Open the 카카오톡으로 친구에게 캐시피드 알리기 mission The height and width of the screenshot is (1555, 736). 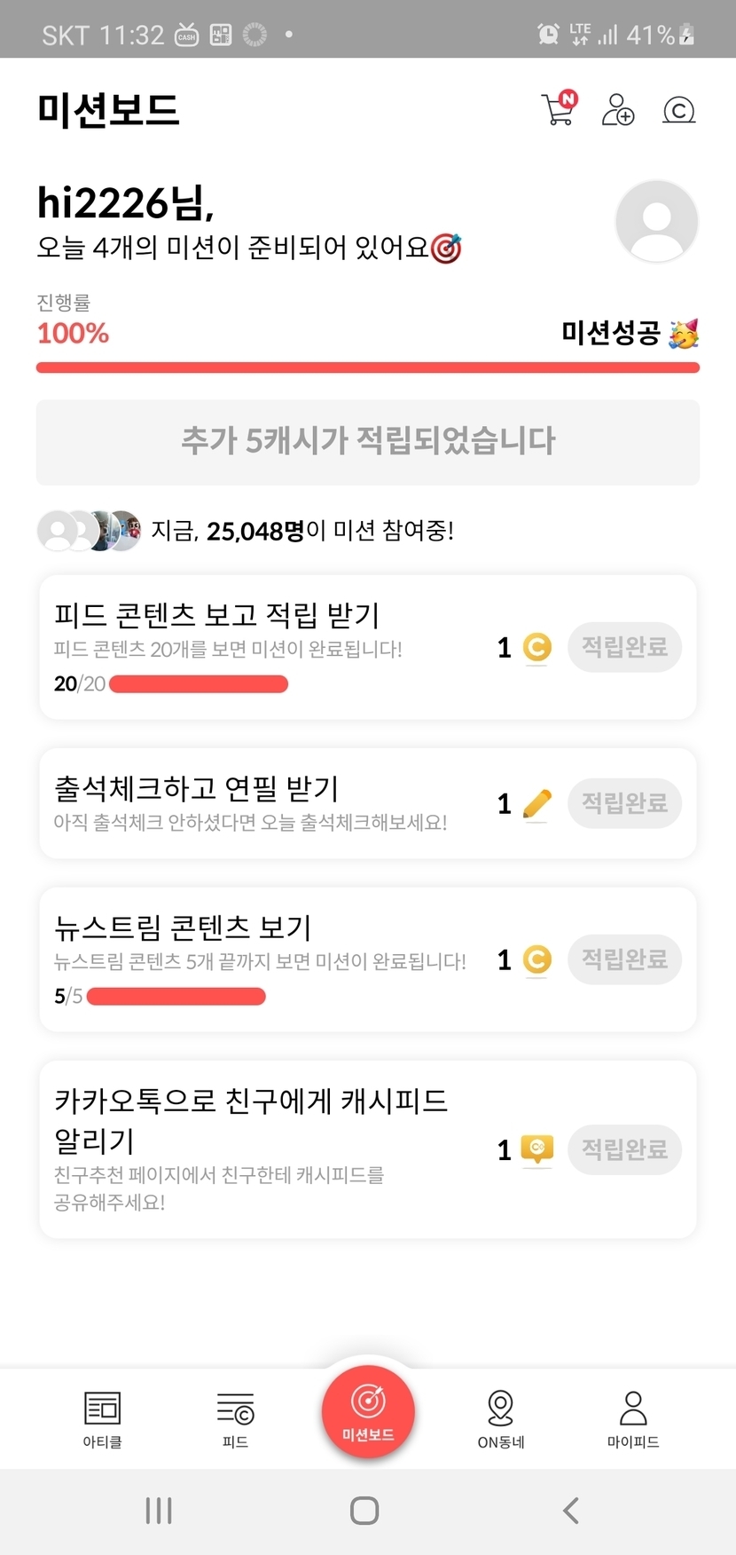(x=251, y=1120)
